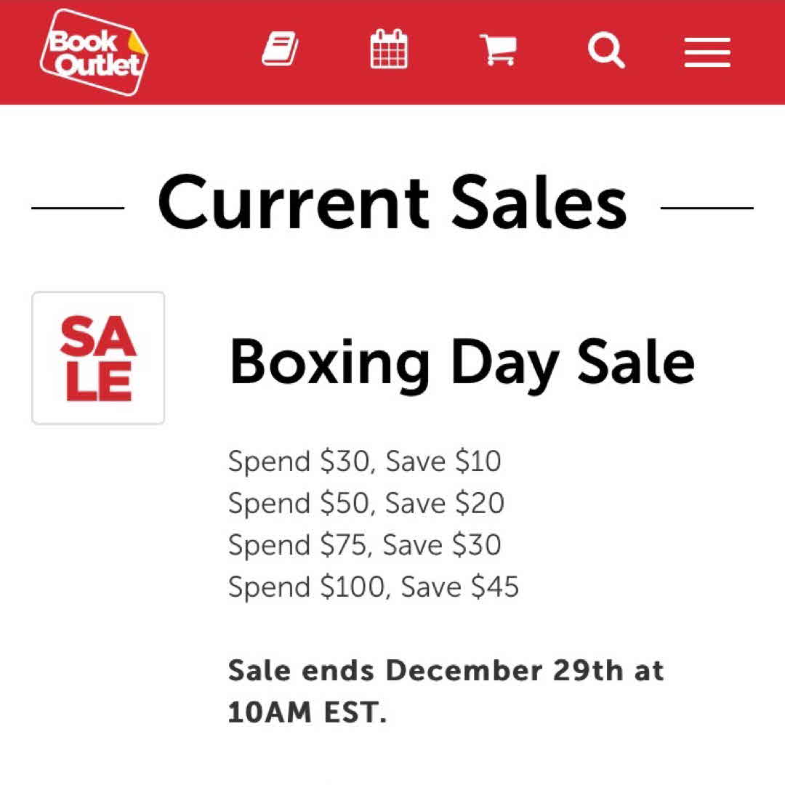
Task: Expand the hamburger navigation menu
Action: pos(707,52)
